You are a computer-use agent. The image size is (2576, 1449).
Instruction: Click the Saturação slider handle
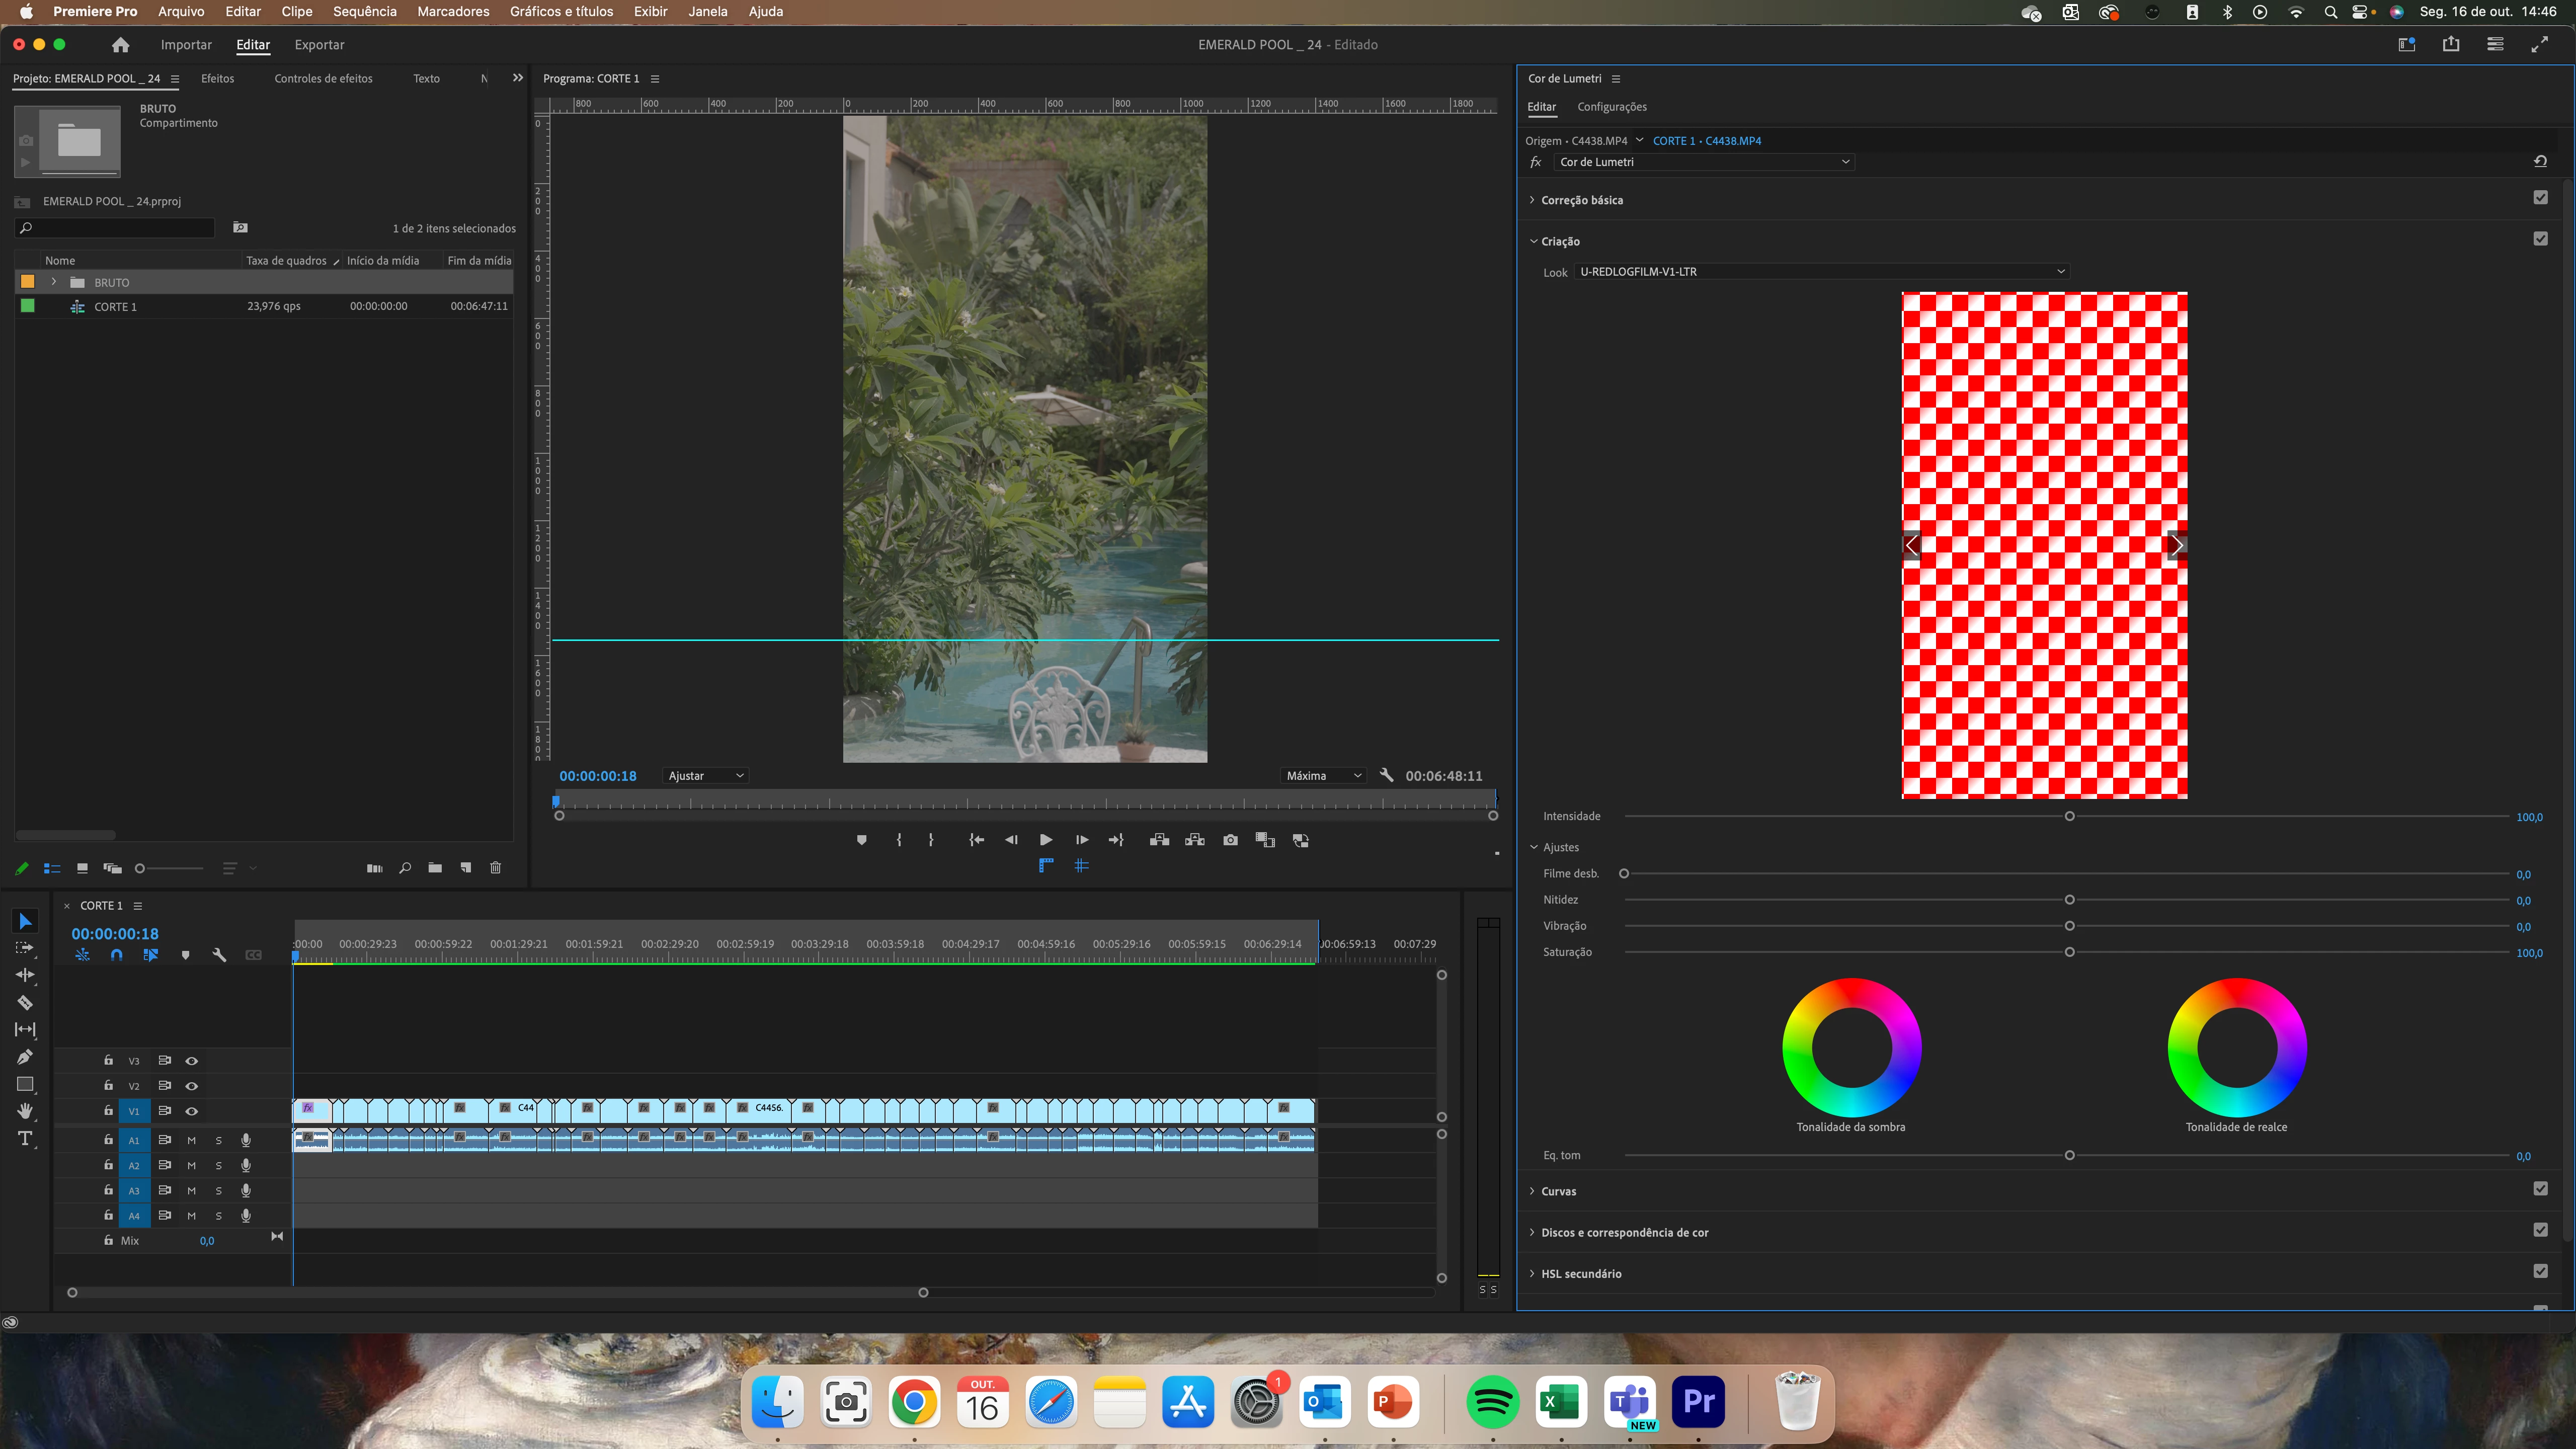point(2070,952)
